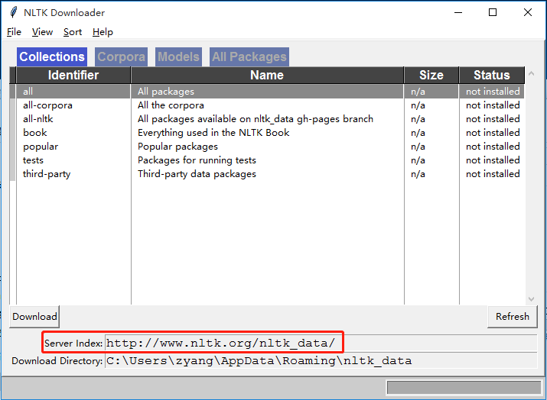Sort by the Identifier column header
The width and height of the screenshot is (547, 400).
73,76
